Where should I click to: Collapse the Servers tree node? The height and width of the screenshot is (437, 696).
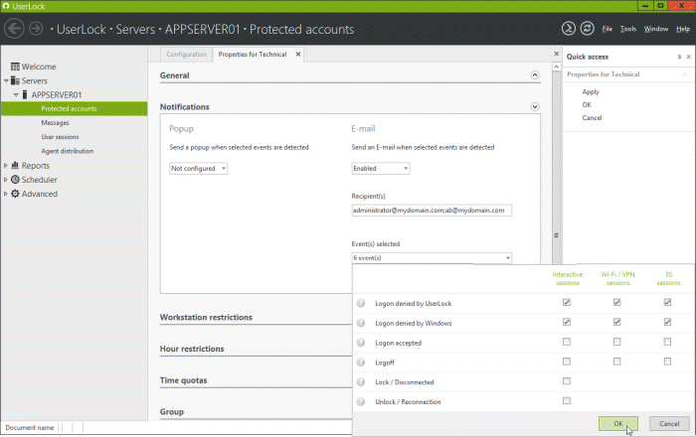coord(6,80)
